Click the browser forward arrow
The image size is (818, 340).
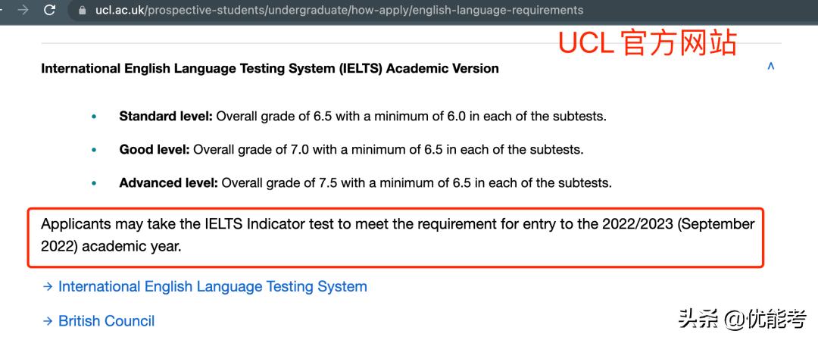23,10
